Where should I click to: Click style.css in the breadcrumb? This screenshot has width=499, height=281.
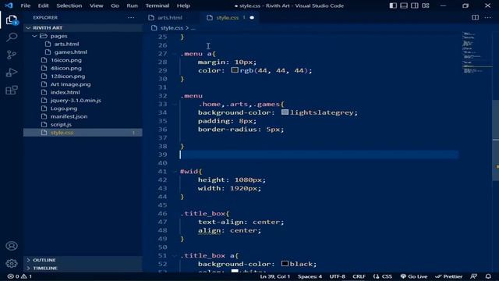pyautogui.click(x=172, y=28)
